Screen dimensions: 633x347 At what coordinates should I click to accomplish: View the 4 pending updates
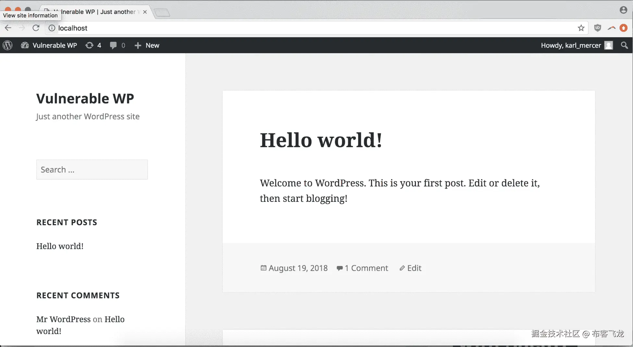pos(93,45)
